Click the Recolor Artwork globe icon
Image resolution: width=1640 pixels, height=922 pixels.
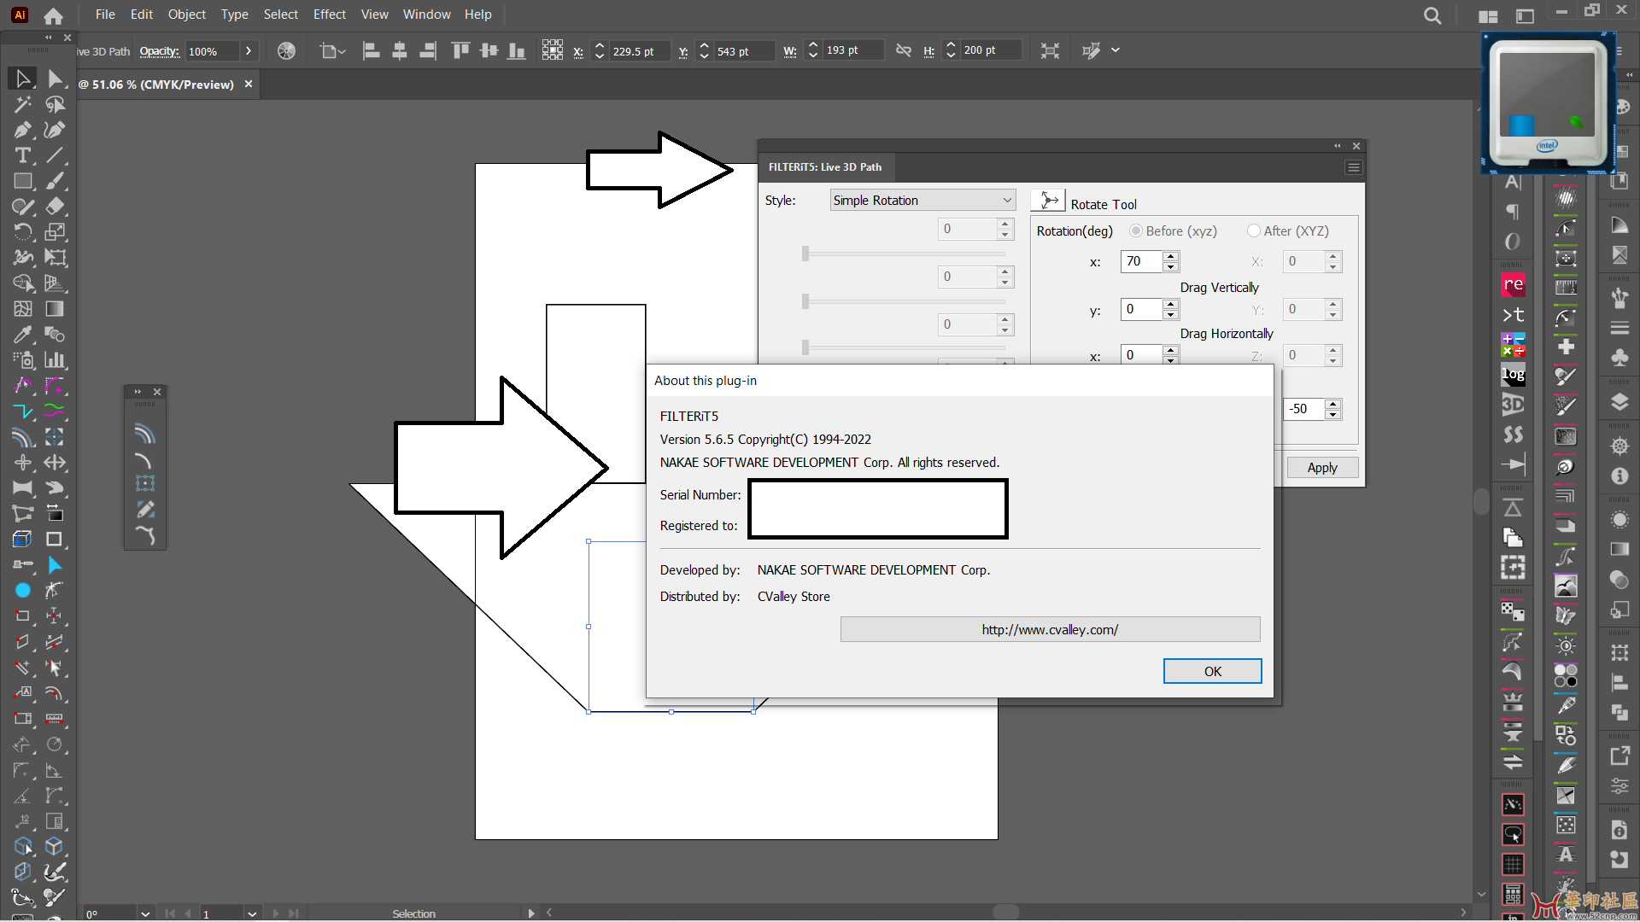point(286,51)
